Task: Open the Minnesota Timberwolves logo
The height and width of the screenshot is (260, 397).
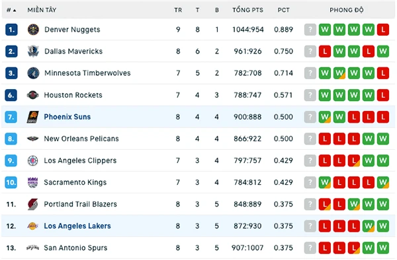Action: pos(33,73)
